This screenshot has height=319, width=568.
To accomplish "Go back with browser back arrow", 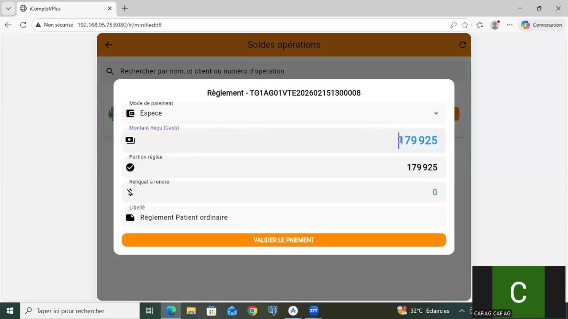I will [x=8, y=25].
